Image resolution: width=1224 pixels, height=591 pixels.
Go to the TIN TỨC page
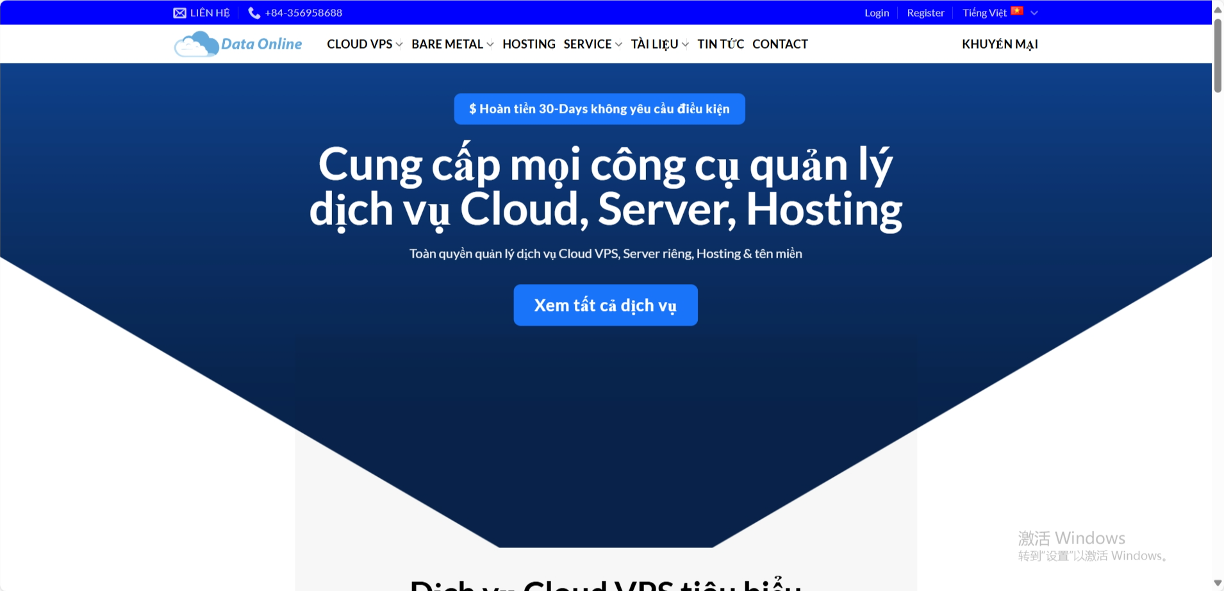click(720, 44)
